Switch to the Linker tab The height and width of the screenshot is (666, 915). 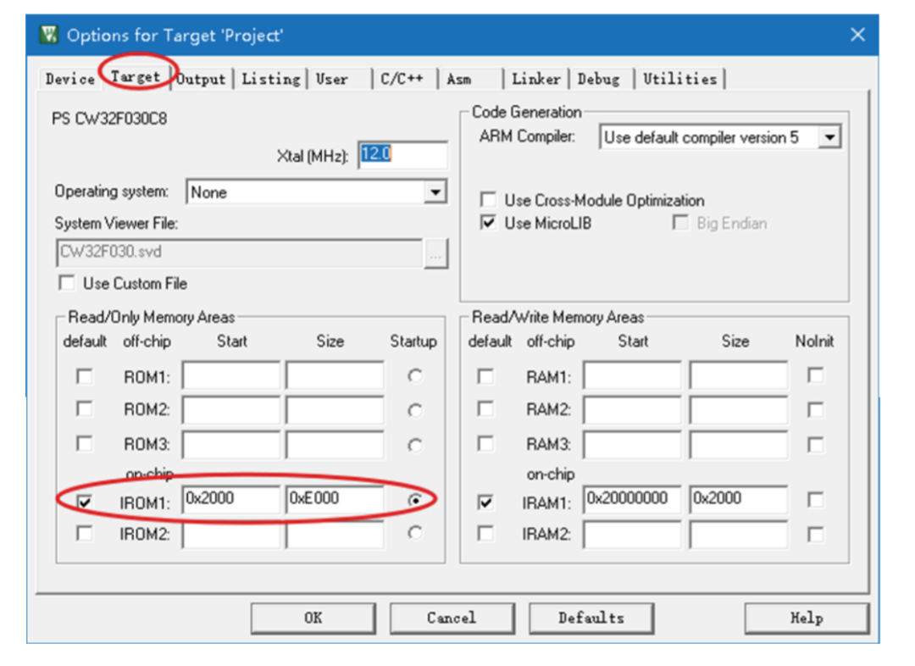pos(535,79)
